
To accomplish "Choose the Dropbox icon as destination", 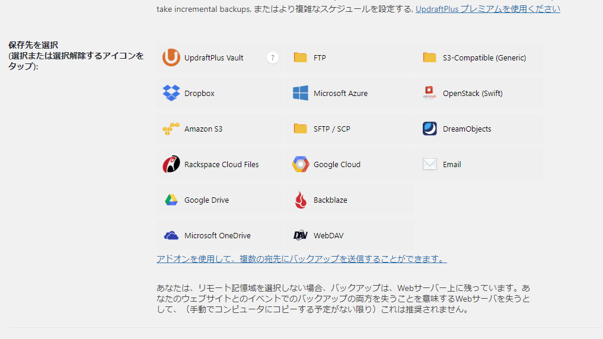I will tap(171, 93).
